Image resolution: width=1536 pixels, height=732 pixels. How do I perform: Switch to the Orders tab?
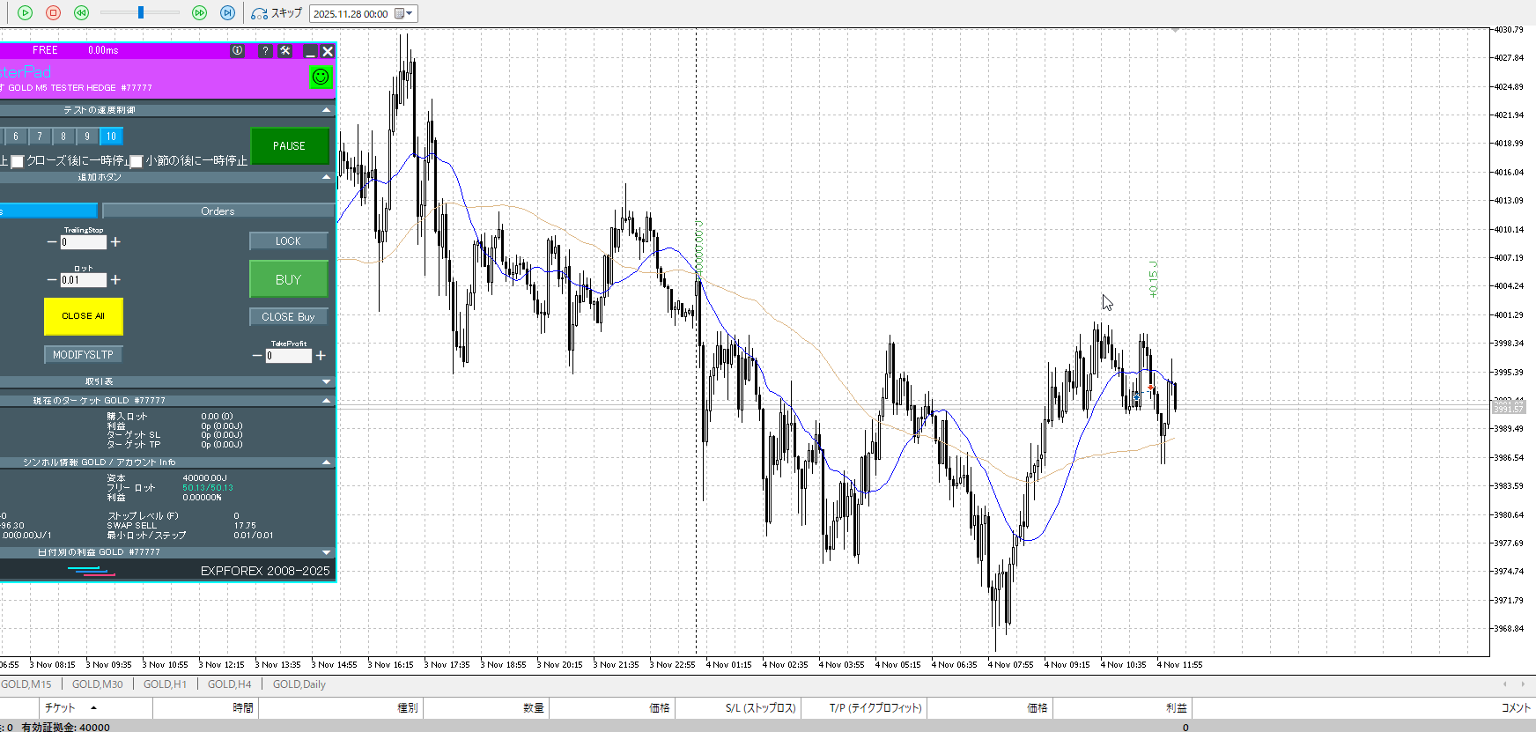tap(218, 211)
